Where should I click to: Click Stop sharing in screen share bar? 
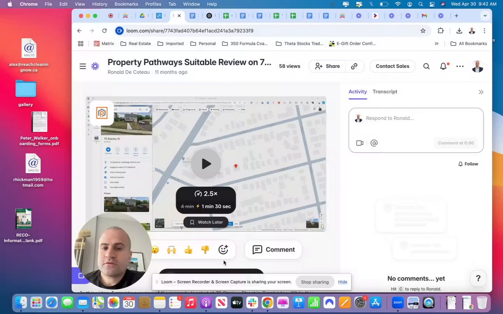click(315, 282)
